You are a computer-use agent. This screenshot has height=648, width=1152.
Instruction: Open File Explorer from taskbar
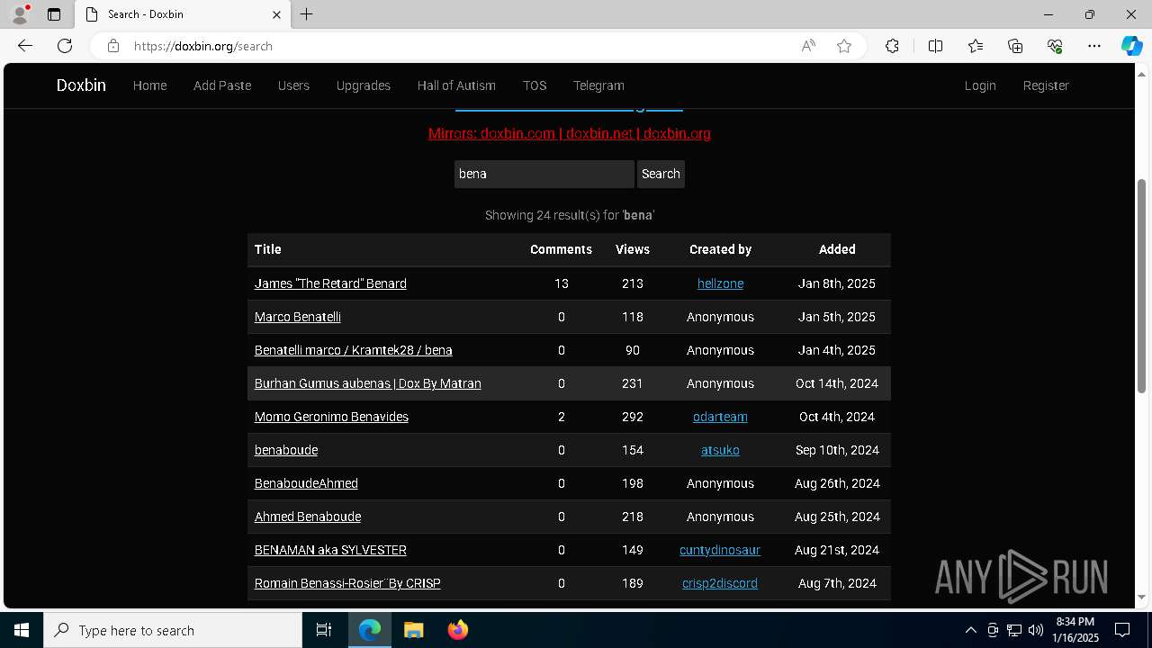(x=413, y=630)
